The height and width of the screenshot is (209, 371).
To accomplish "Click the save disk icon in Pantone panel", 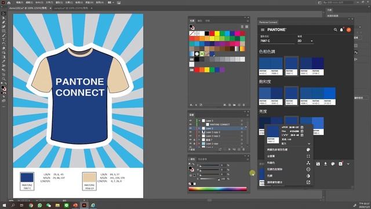I will pos(318,164).
